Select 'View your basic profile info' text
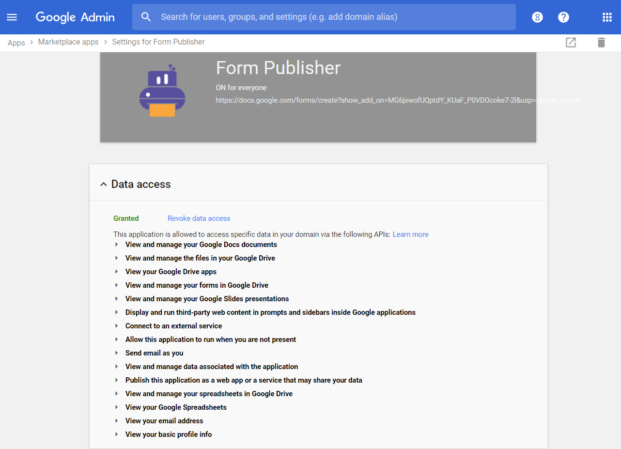 pos(169,434)
